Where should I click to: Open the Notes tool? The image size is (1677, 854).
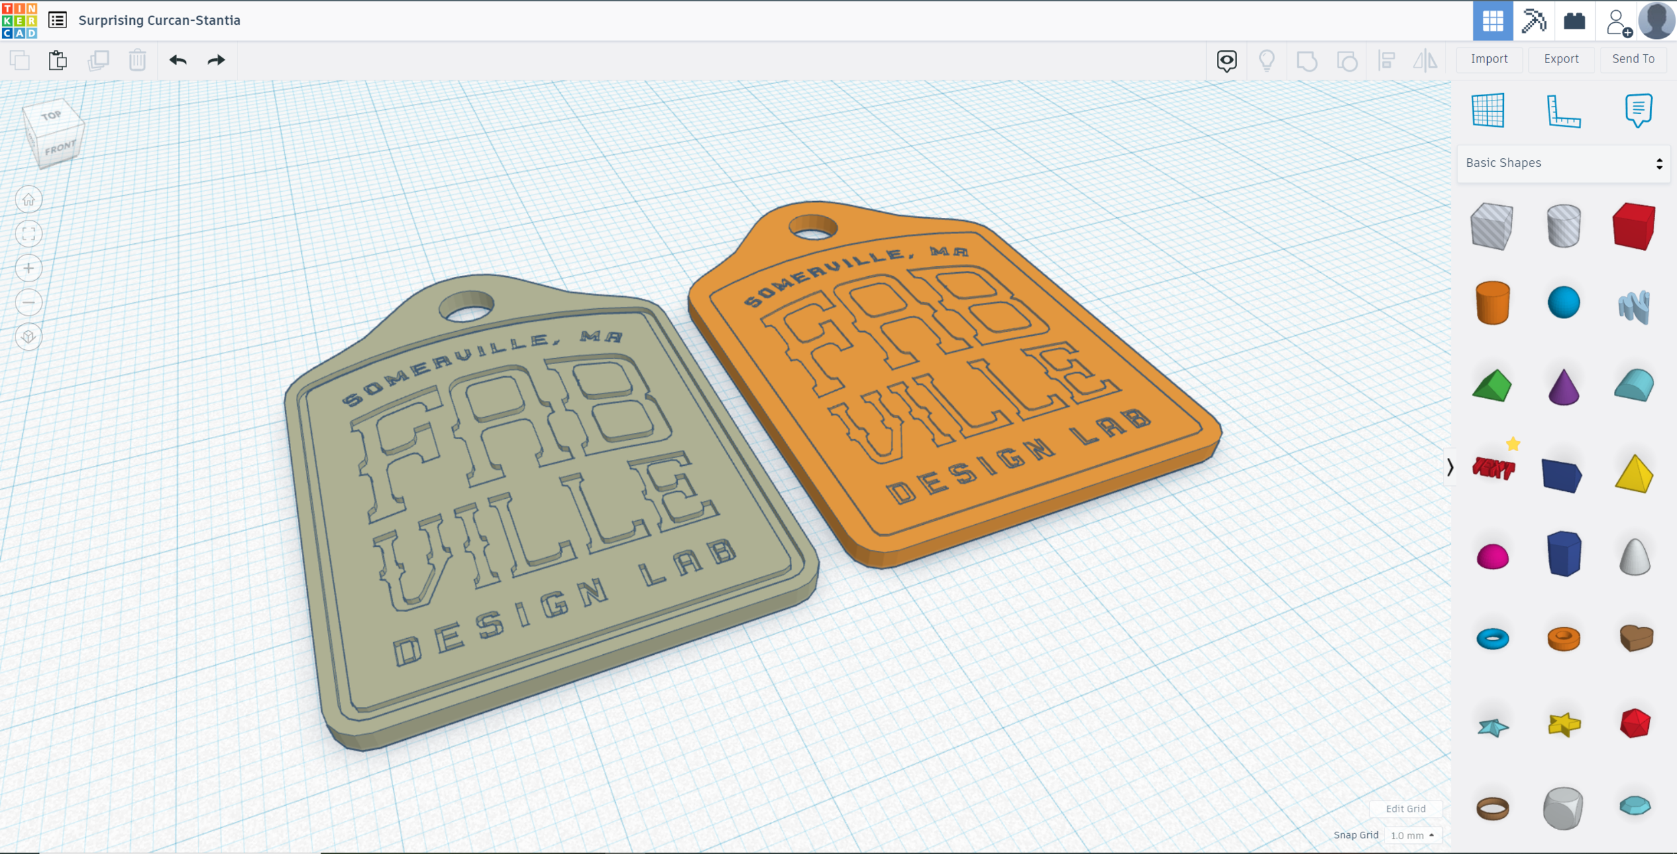(x=1637, y=111)
